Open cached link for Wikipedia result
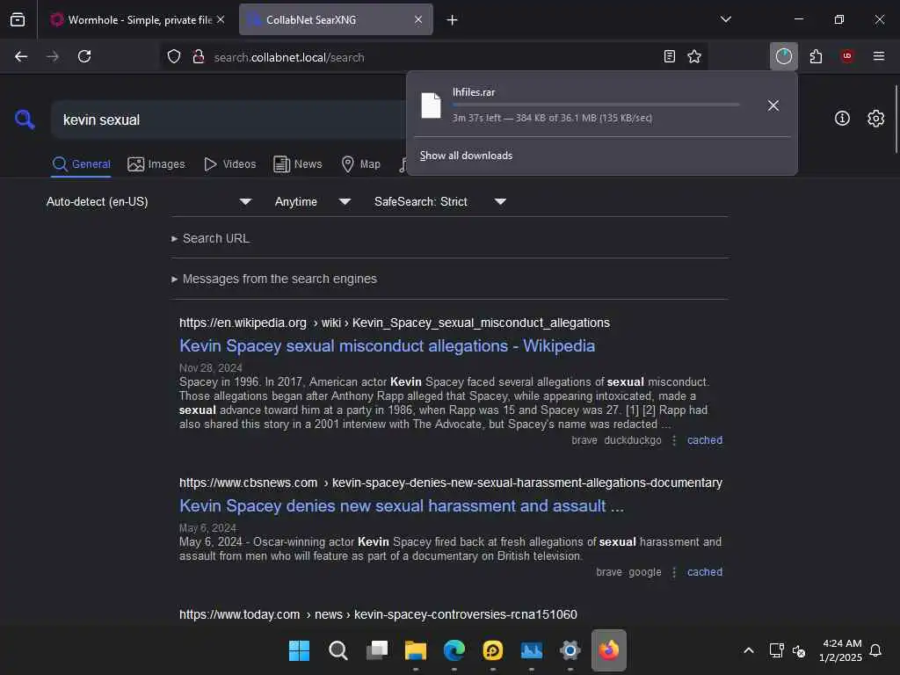The height and width of the screenshot is (675, 900). point(705,440)
